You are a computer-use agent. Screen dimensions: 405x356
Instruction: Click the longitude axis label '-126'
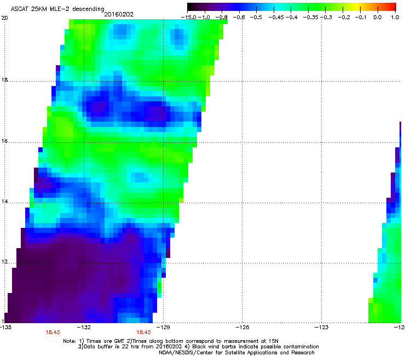tap(242, 328)
